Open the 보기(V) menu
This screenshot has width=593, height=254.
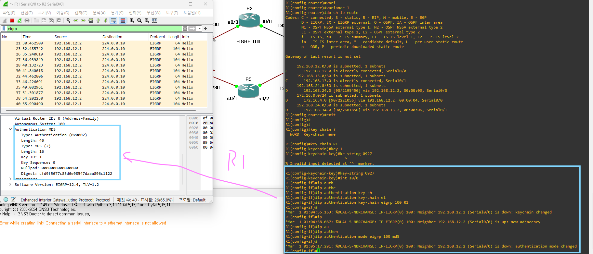45,13
